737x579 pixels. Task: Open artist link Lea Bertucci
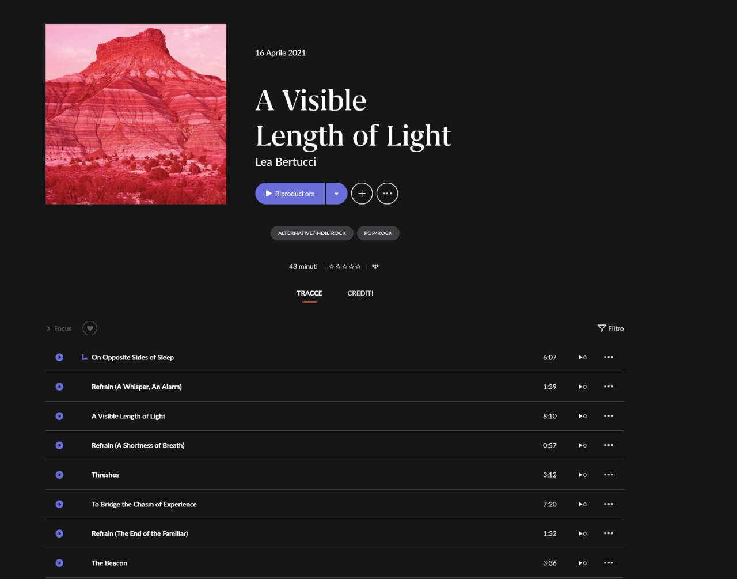pos(286,162)
